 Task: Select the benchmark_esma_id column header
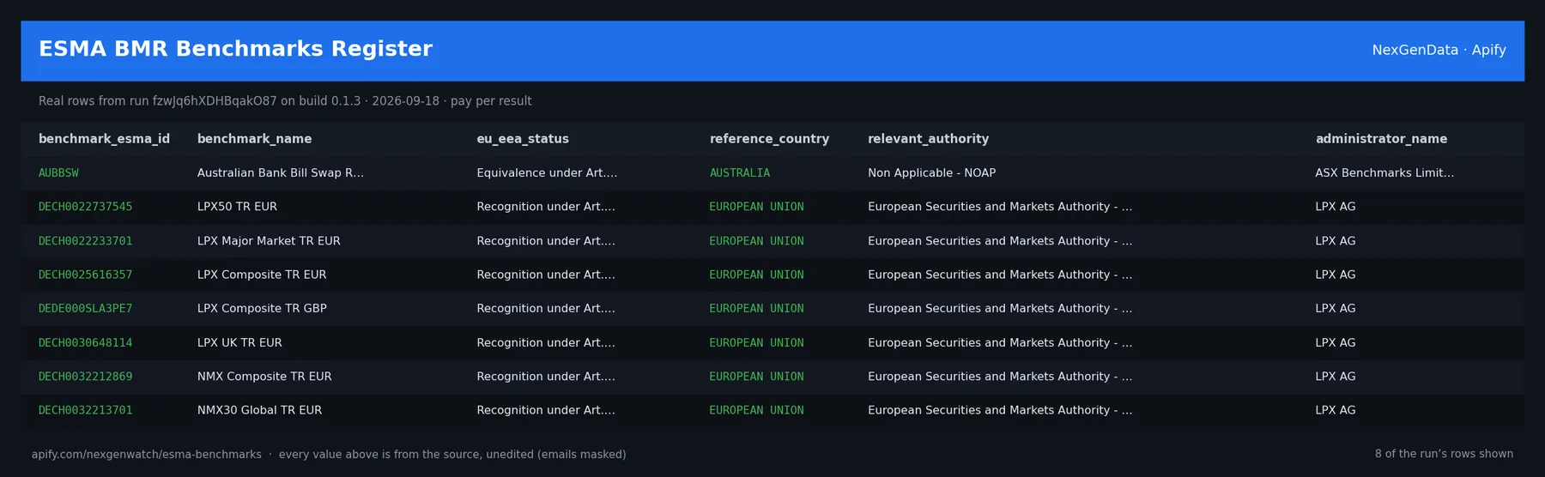[104, 139]
